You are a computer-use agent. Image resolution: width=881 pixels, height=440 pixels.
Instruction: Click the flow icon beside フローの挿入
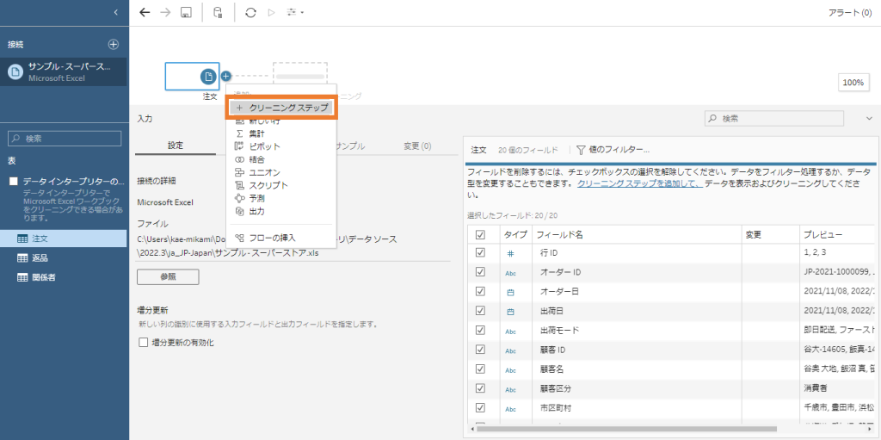239,238
